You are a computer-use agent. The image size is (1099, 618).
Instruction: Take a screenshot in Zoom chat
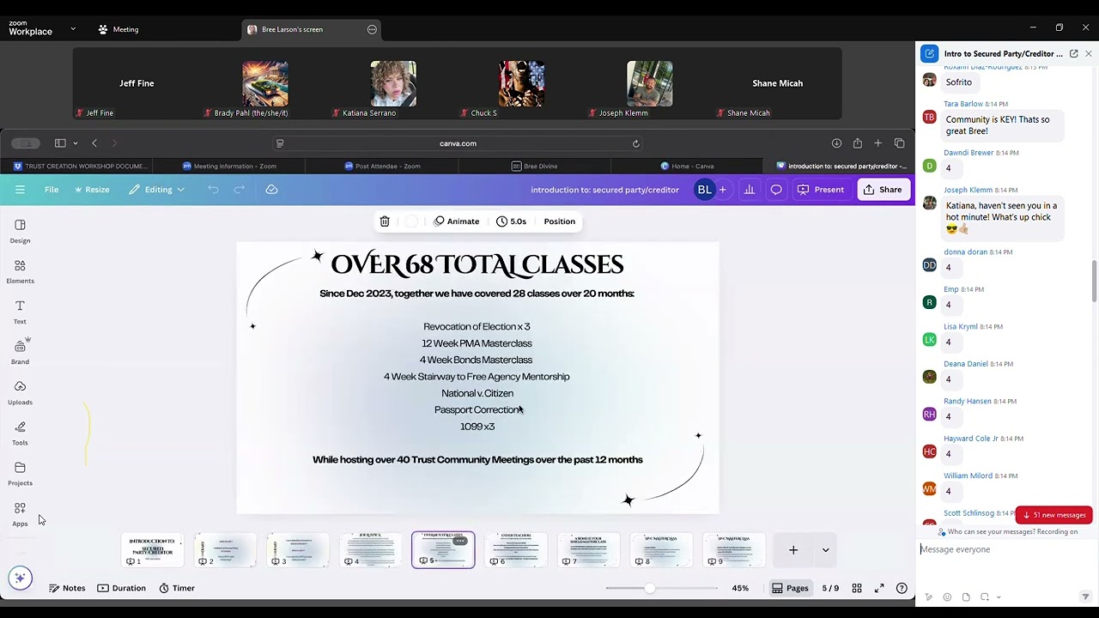pyautogui.click(x=985, y=597)
